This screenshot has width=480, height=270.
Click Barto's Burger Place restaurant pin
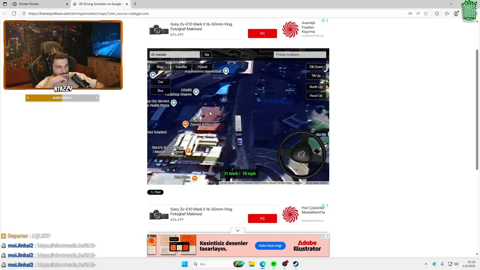[x=188, y=150]
